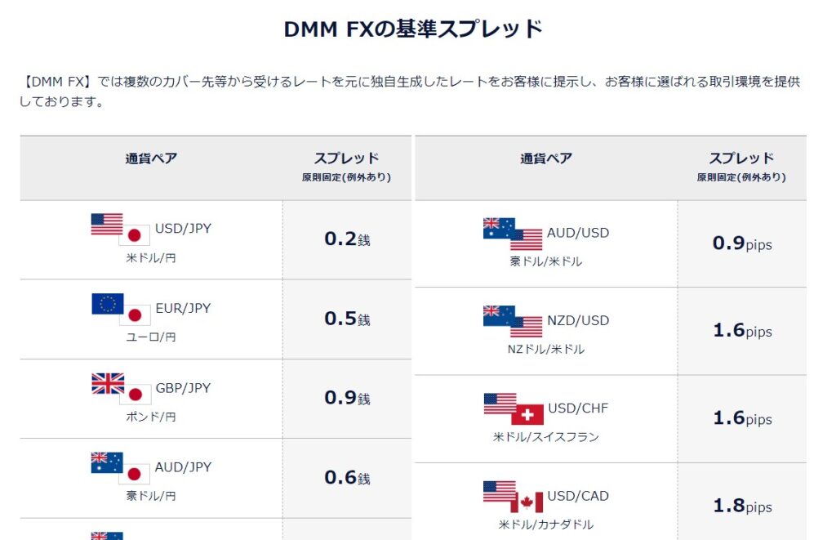Click the USD/CAD flag pair icon

coord(513,497)
